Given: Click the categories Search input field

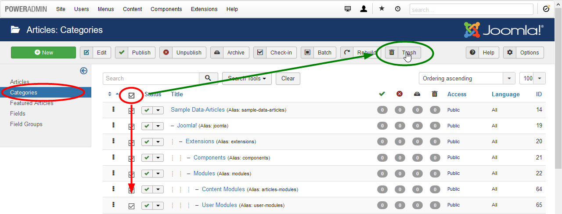Looking at the screenshot, I should (x=151, y=78).
